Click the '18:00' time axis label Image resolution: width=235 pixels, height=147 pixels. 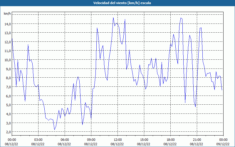170,140
